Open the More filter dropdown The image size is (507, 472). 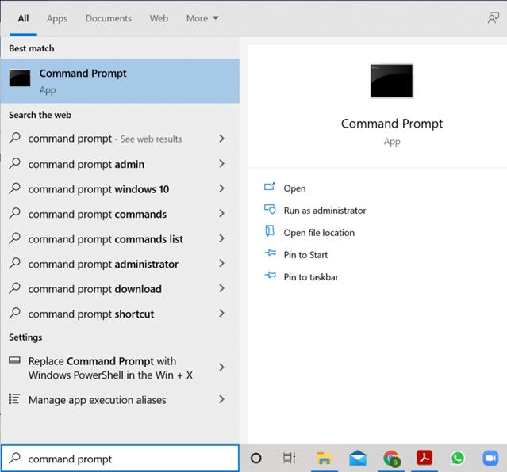point(202,18)
